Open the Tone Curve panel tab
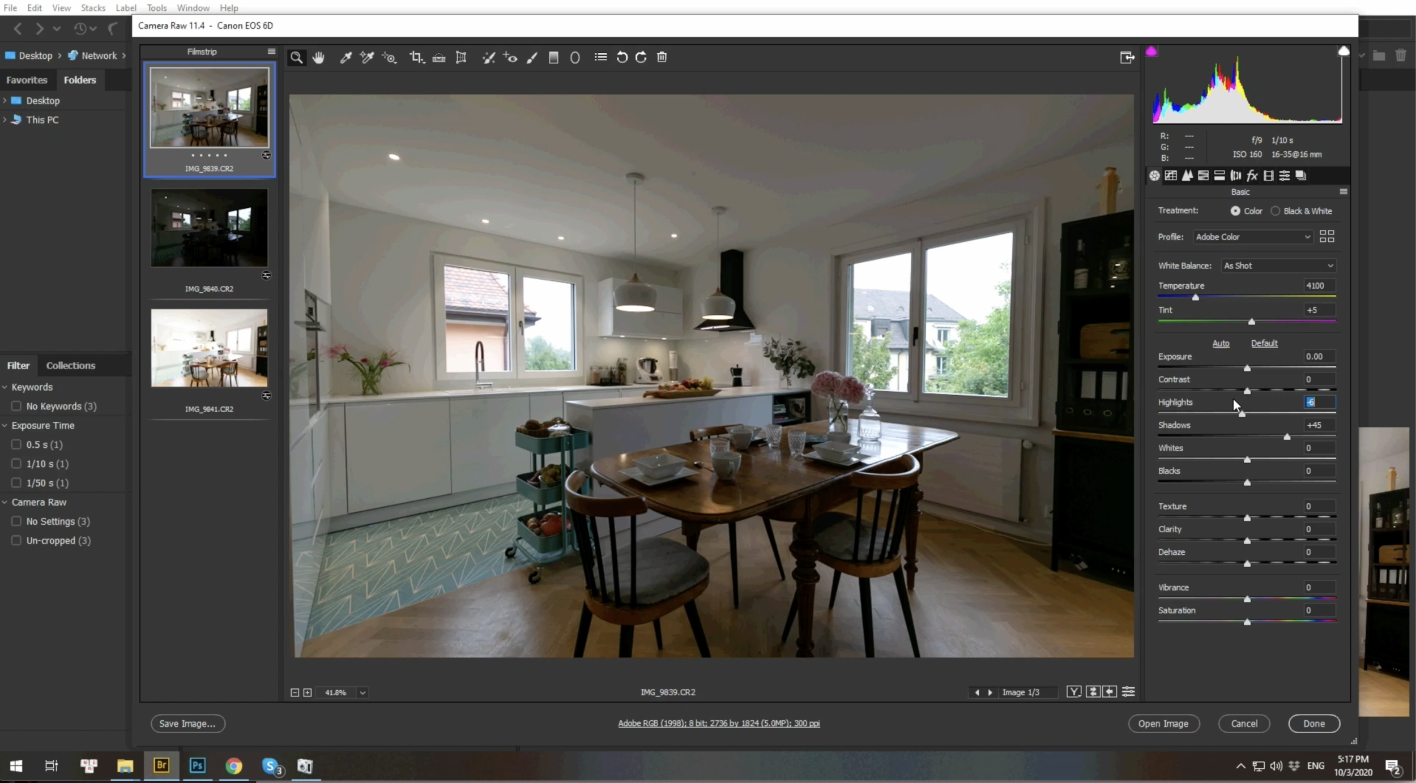The height and width of the screenshot is (783, 1416). pyautogui.click(x=1171, y=176)
